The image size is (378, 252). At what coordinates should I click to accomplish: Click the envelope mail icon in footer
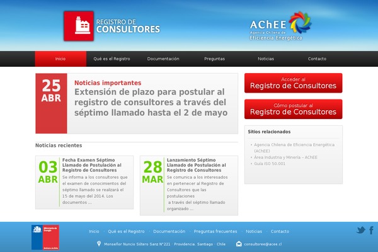click(x=239, y=244)
